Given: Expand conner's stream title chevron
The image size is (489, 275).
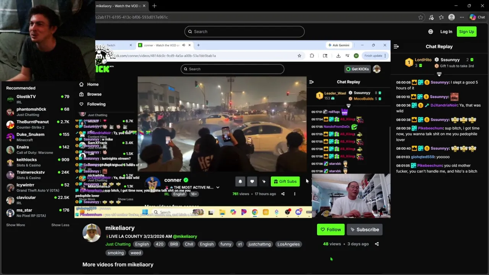Looking at the screenshot, I should (218, 188).
